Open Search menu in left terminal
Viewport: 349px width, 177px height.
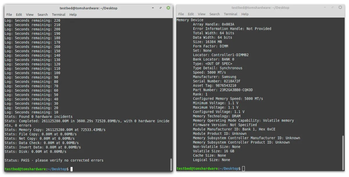click(42, 15)
